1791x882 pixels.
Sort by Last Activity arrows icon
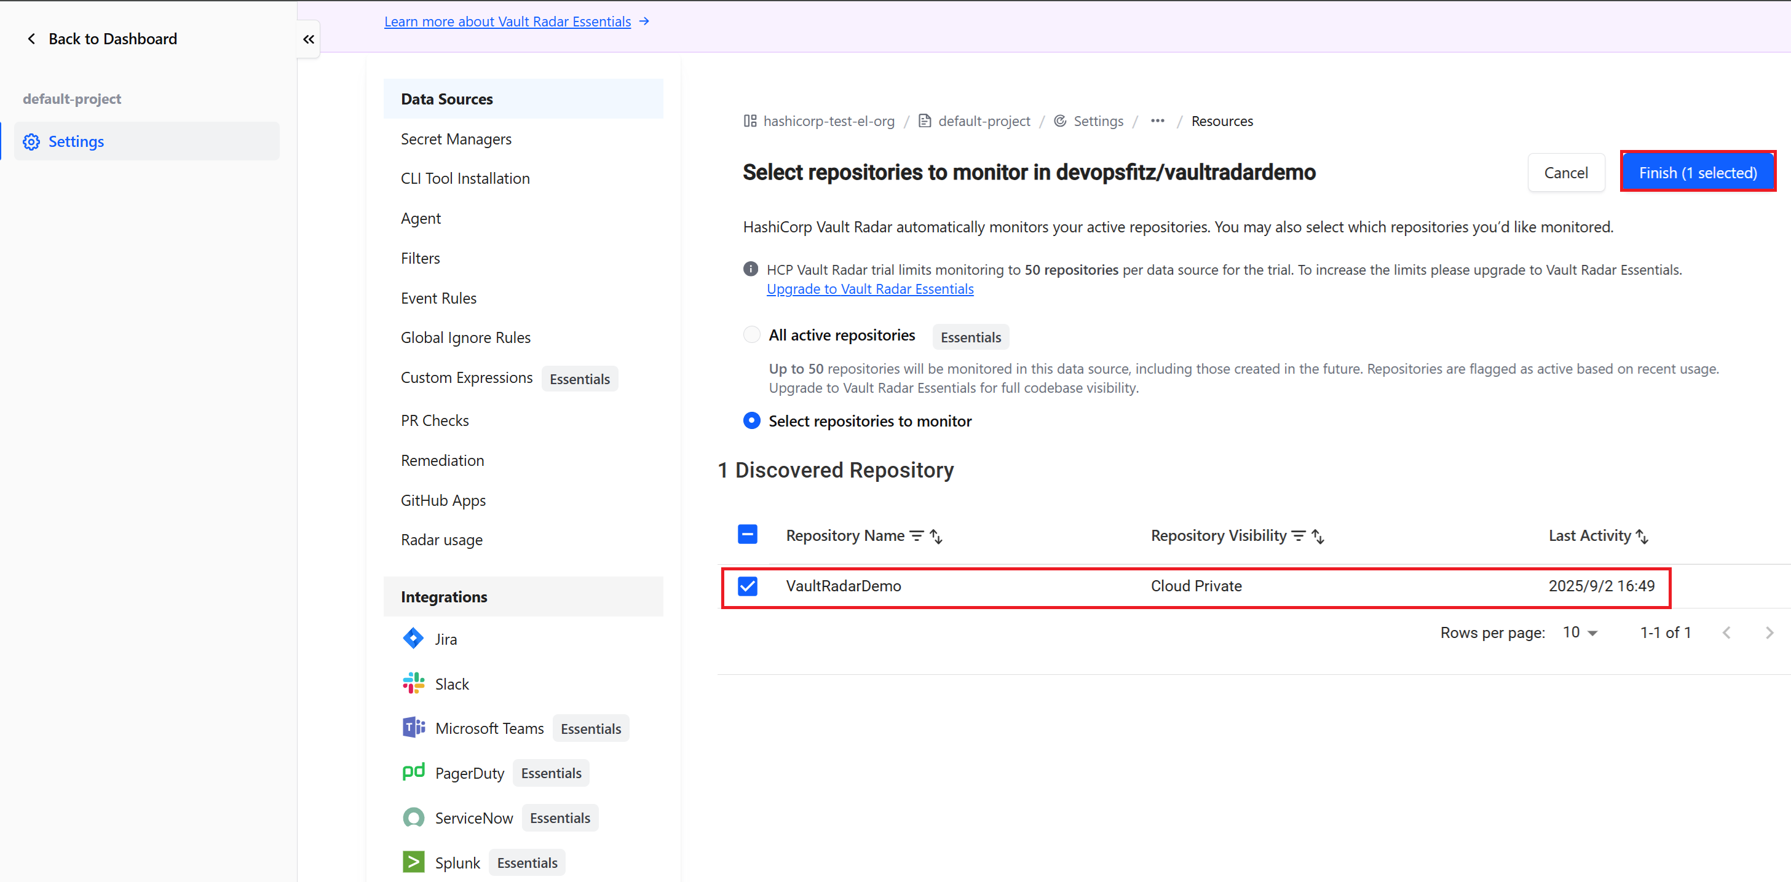tap(1642, 536)
